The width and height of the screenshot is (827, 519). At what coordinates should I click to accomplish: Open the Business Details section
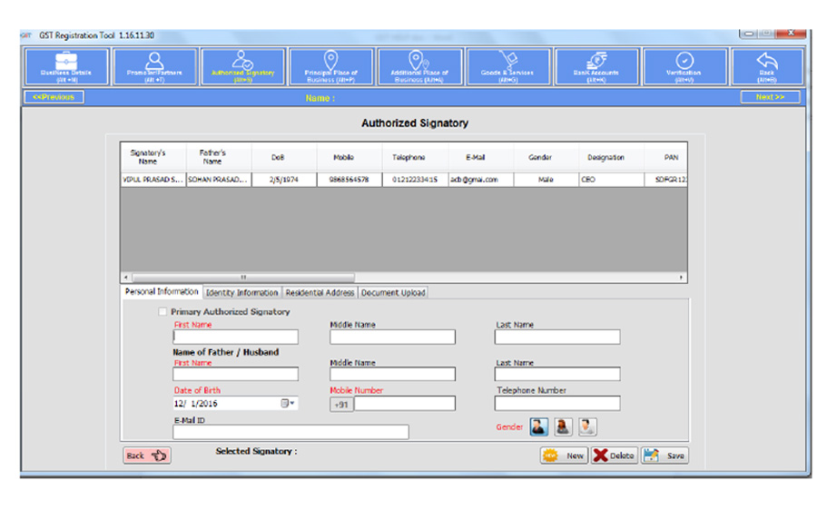point(65,66)
